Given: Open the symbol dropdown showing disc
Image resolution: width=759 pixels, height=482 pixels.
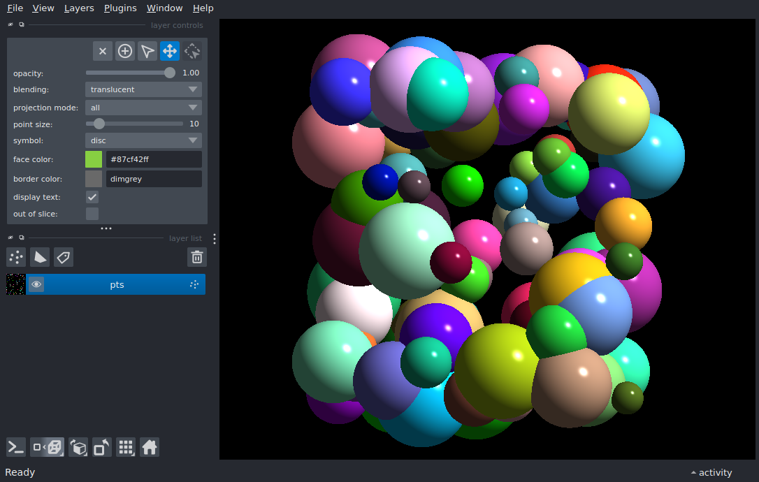Looking at the screenshot, I should [x=143, y=140].
